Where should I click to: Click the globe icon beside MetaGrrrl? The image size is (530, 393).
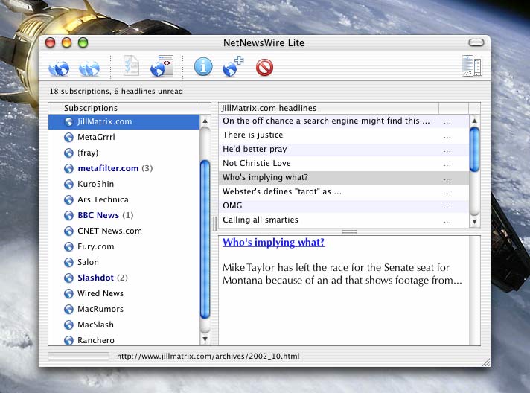[68, 137]
